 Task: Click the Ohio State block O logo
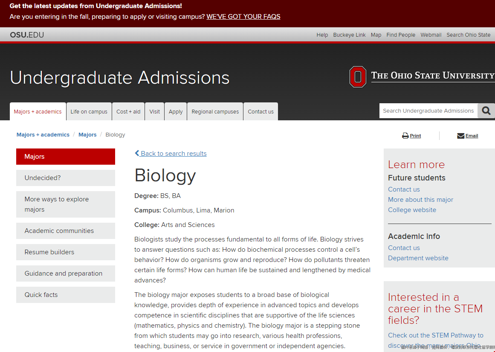[358, 77]
